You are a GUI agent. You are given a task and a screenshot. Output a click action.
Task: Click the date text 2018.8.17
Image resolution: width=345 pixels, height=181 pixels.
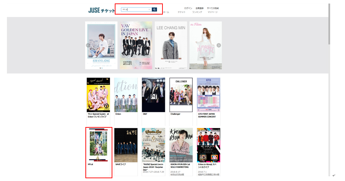[175, 172]
